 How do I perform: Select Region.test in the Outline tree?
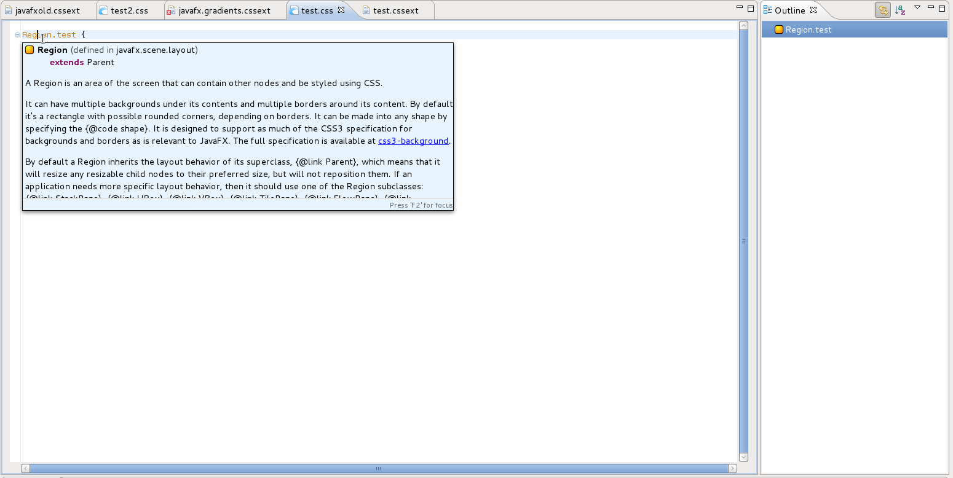click(x=808, y=29)
